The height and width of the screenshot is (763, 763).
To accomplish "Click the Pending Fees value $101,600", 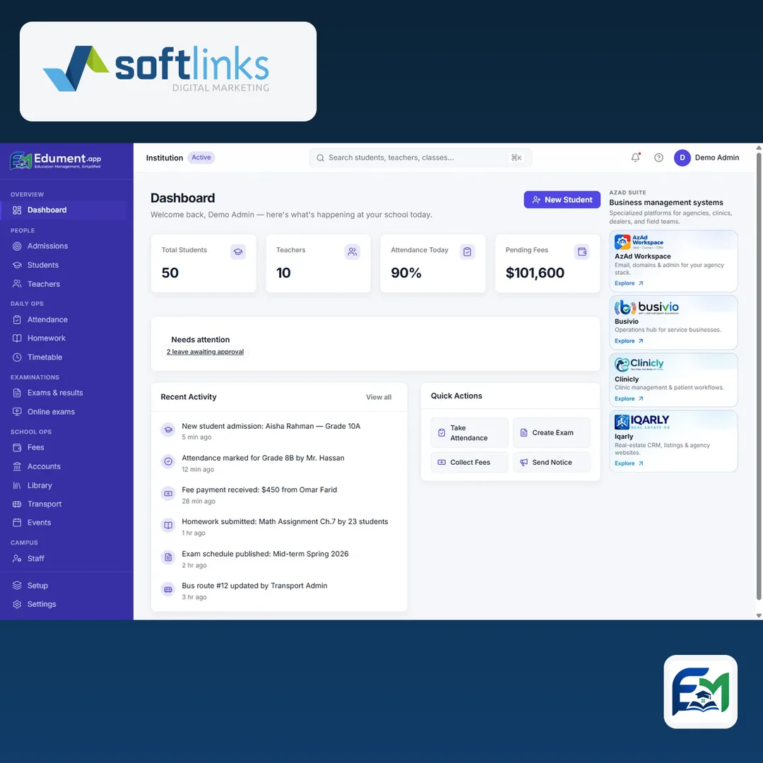I will click(x=535, y=273).
